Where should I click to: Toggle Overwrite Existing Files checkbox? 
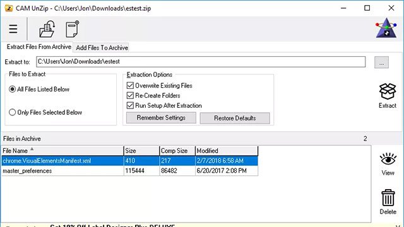[130, 86]
